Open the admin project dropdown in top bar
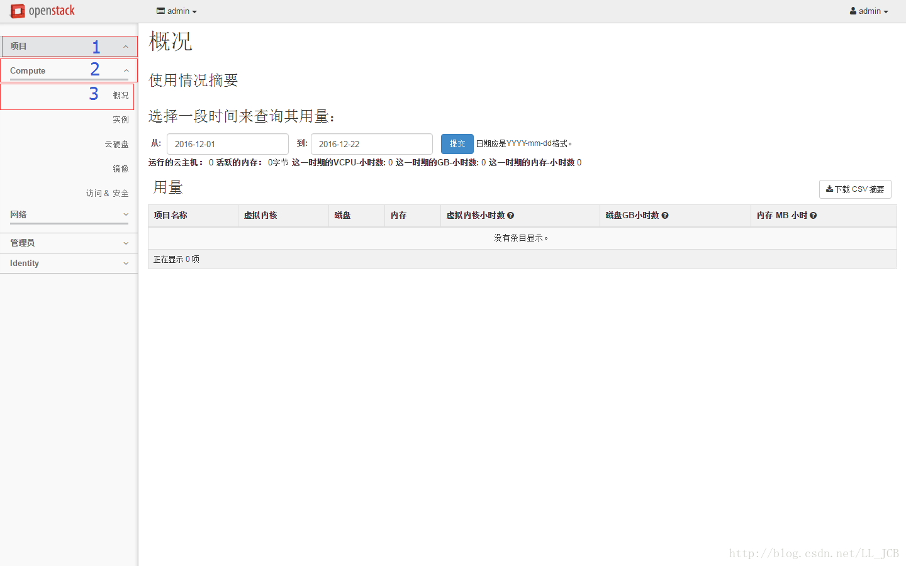 pyautogui.click(x=177, y=11)
